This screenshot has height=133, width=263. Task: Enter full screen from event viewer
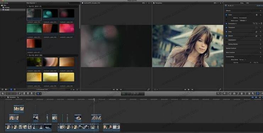coord(148,89)
